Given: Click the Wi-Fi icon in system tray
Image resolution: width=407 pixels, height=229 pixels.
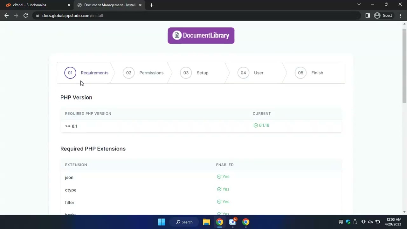Looking at the screenshot, I should pos(363,222).
